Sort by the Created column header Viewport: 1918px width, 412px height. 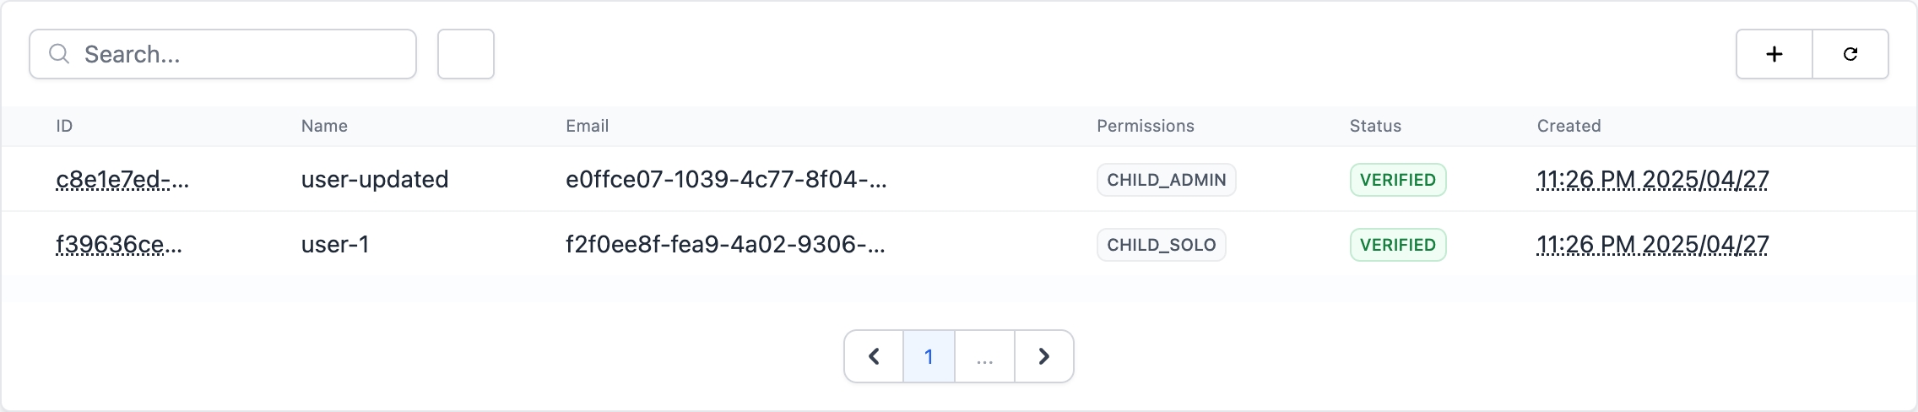[1569, 126]
